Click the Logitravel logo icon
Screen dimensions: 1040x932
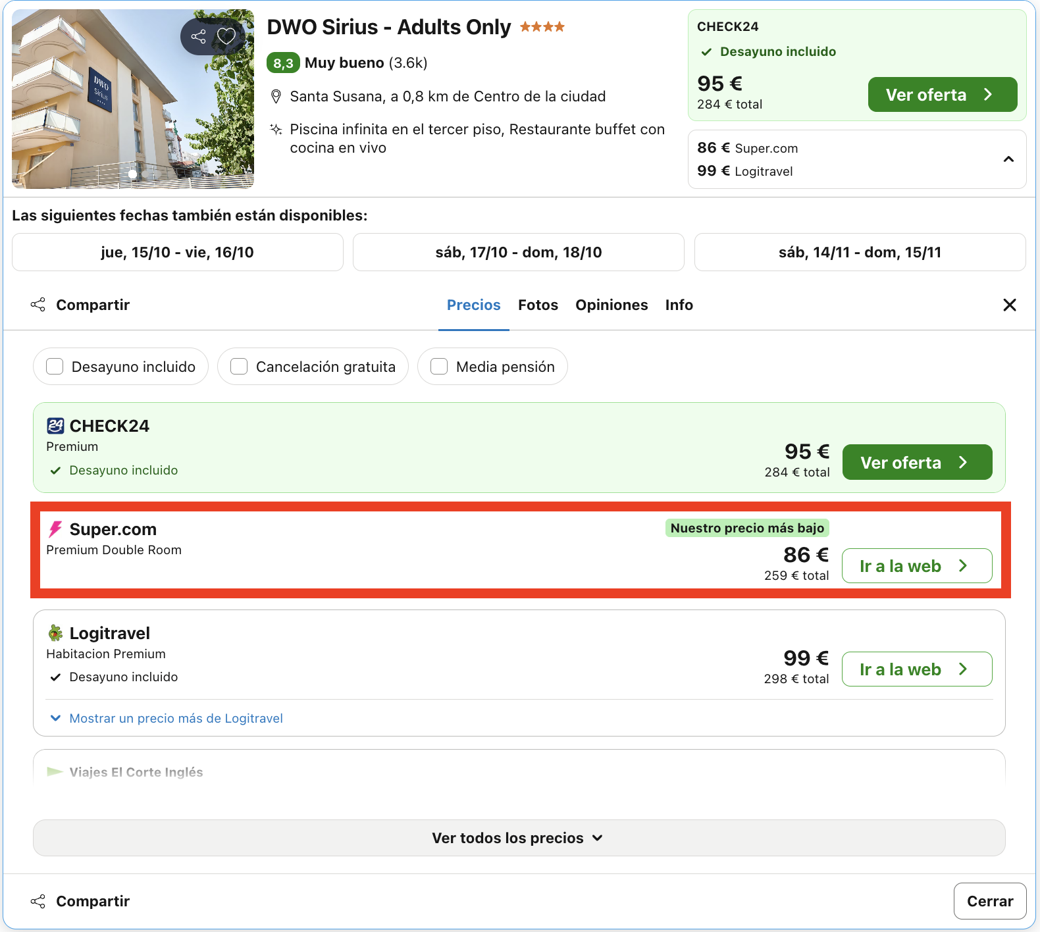click(55, 633)
